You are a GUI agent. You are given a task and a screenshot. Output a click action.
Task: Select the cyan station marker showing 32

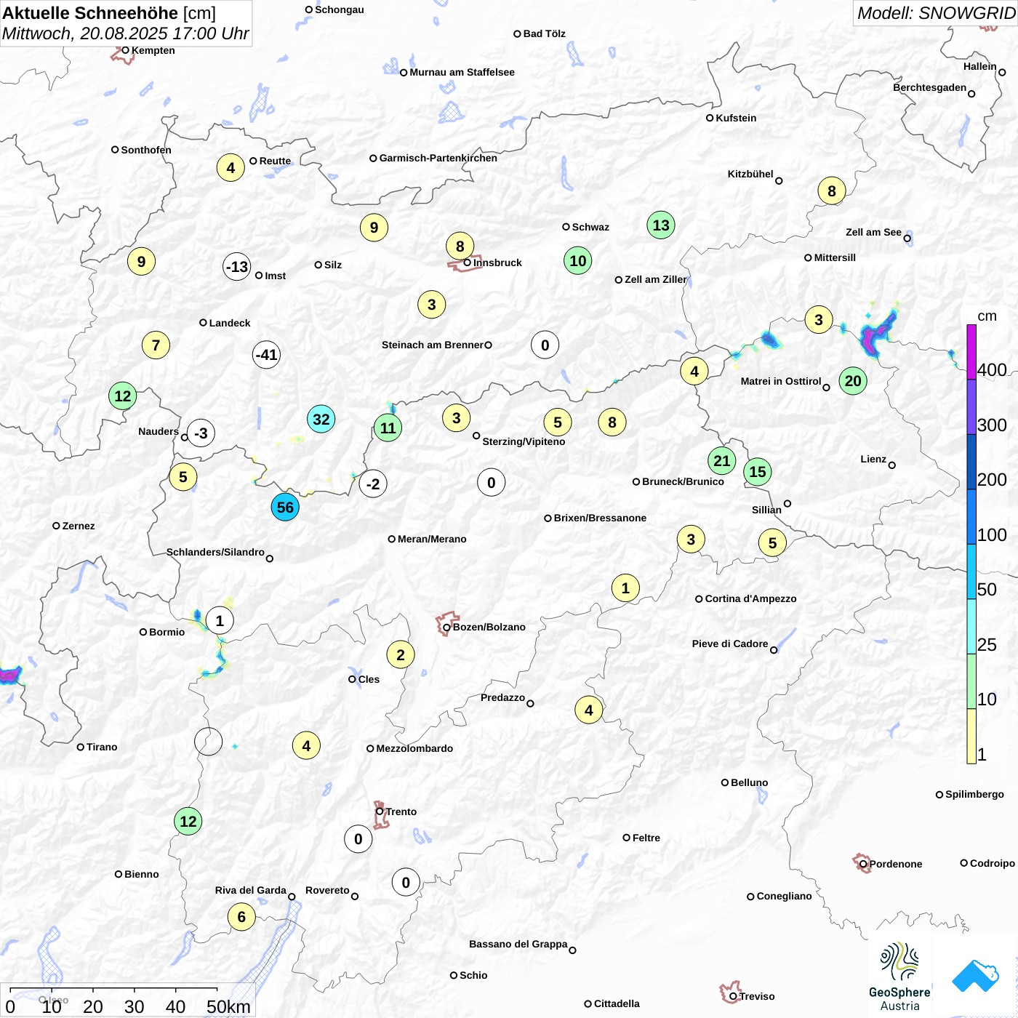pos(321,419)
